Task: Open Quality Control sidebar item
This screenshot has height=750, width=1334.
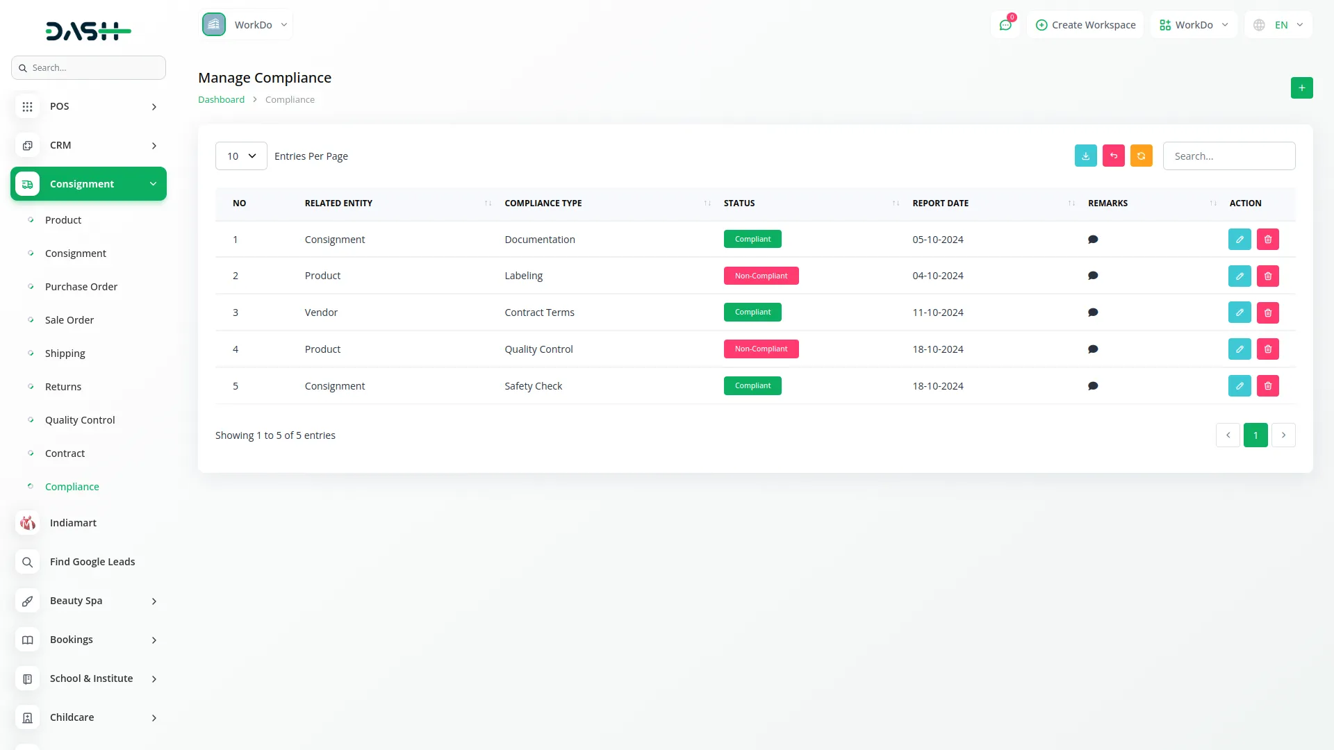Action: click(x=80, y=420)
